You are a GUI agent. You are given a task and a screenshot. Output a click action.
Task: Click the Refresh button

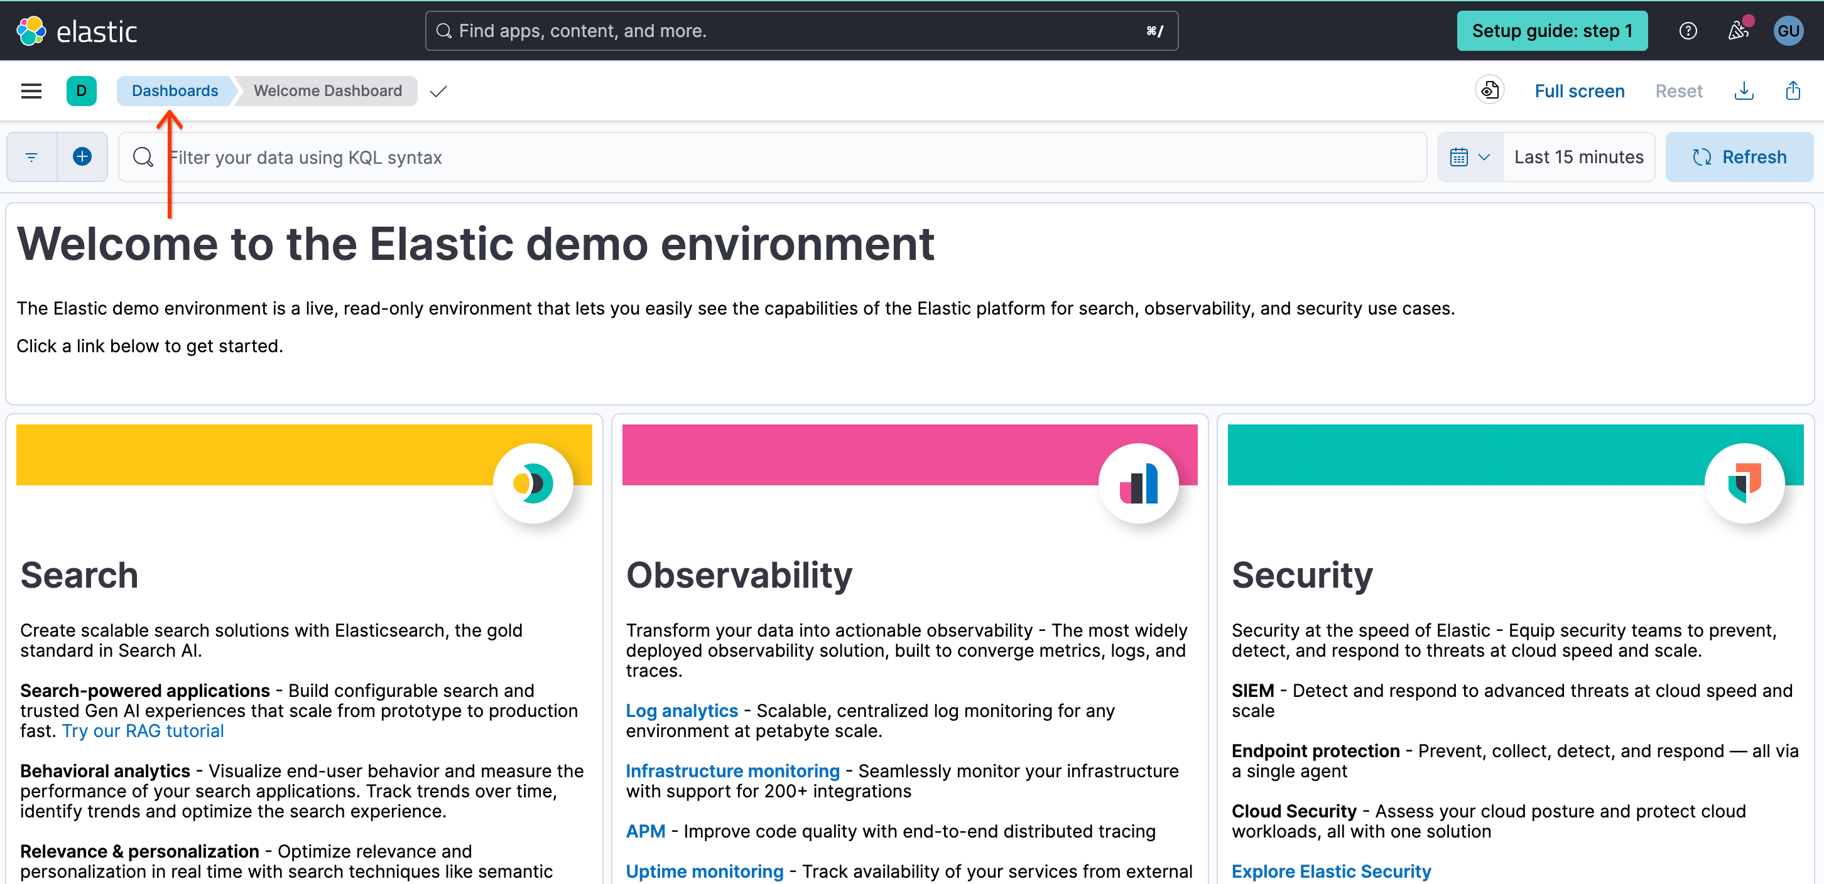tap(1740, 156)
